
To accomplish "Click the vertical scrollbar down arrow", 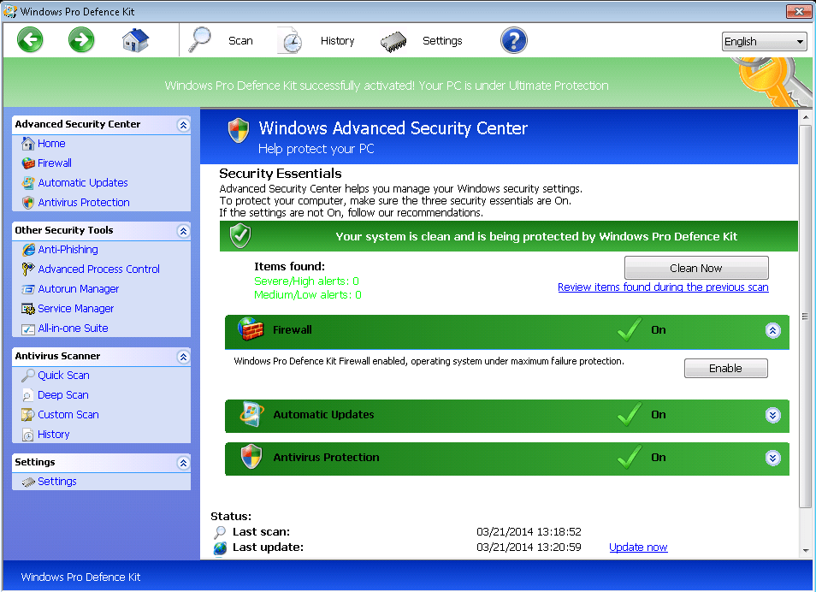I will 805,549.
